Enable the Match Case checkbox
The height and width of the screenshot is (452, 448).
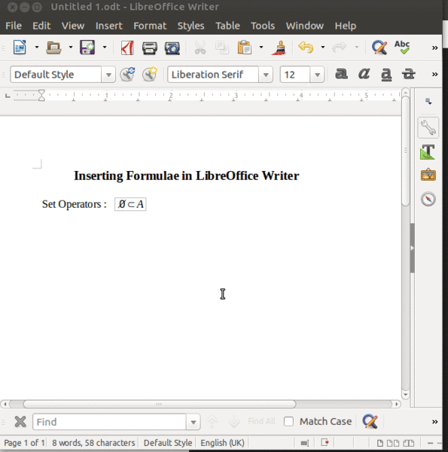click(288, 421)
